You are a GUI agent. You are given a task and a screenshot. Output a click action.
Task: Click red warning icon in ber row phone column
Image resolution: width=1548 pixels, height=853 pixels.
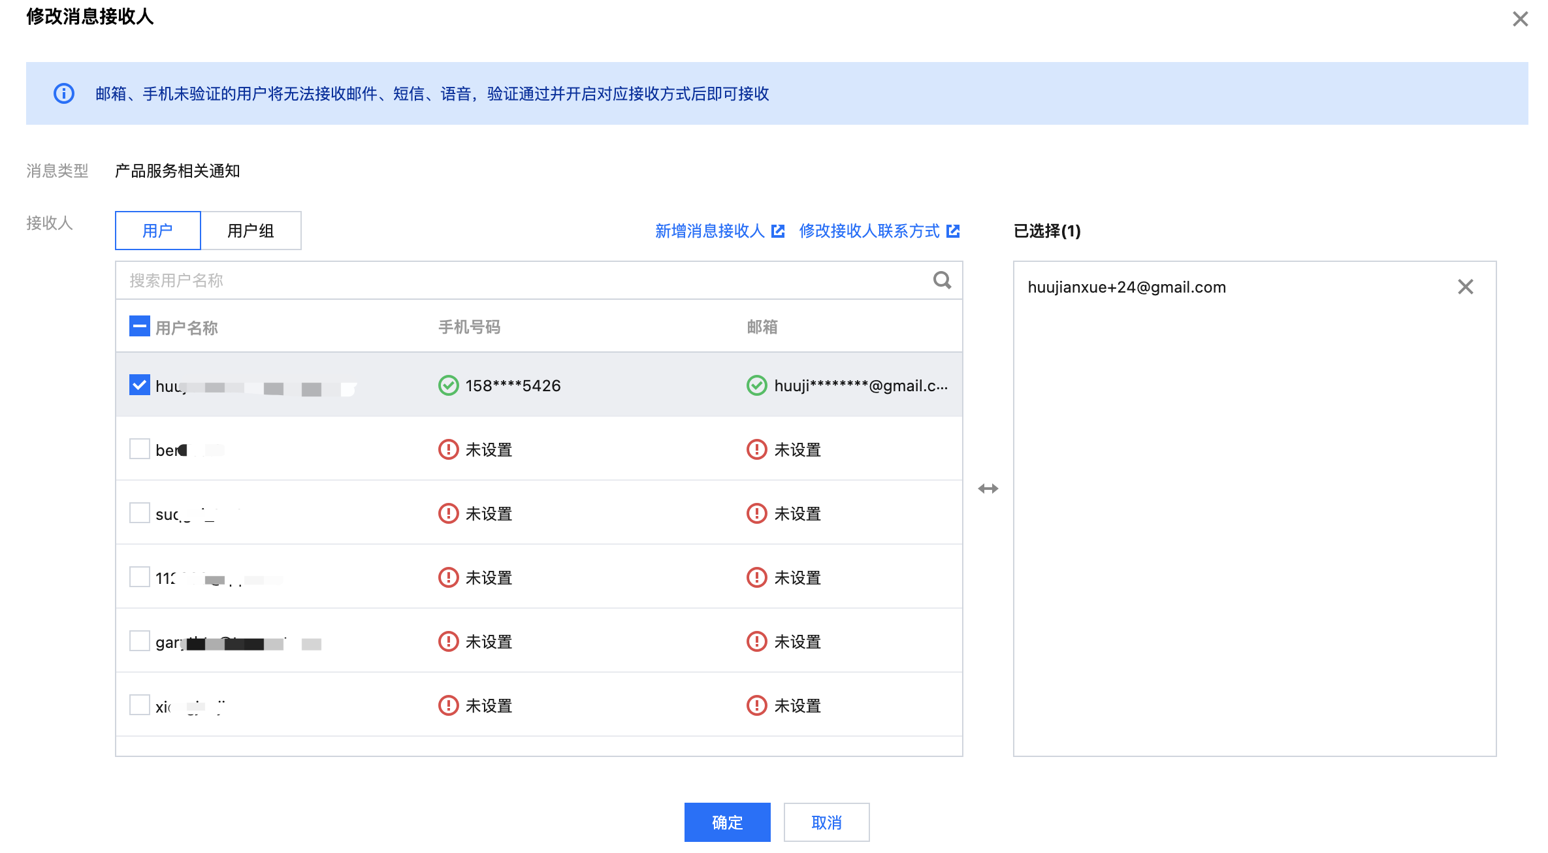[448, 449]
